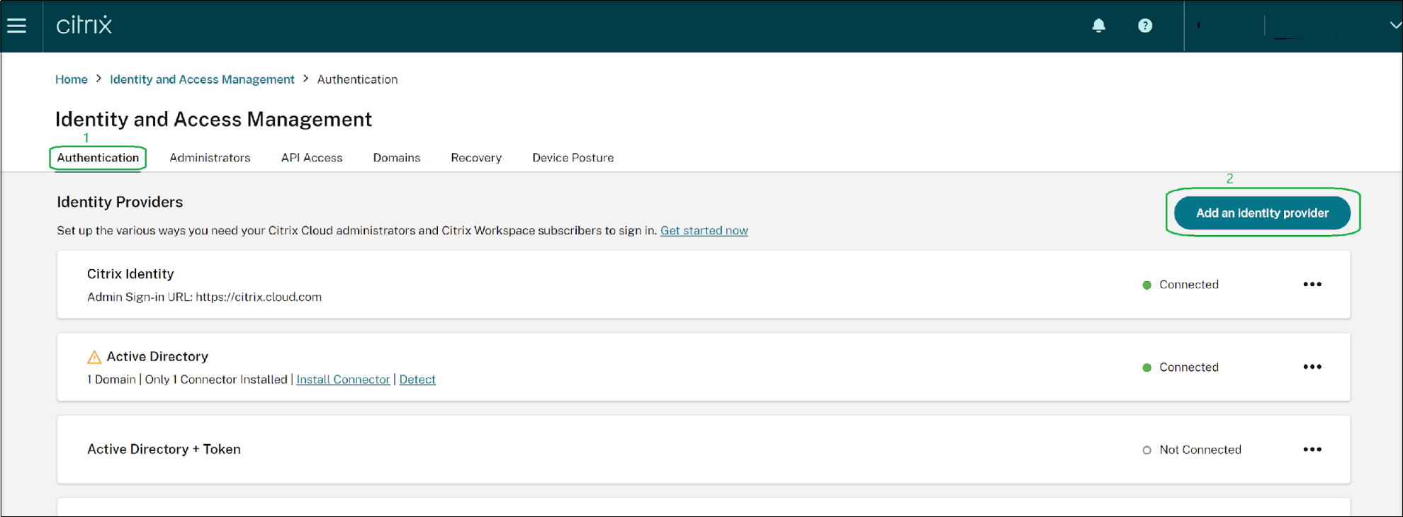Open the help question mark icon
1403x517 pixels.
click(x=1145, y=25)
